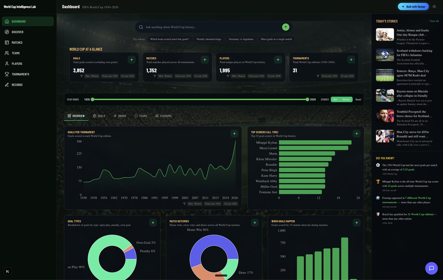The image size is (443, 280).
Task: Open the 'From year: 1930' chip on the Matches card
Action: point(183,76)
